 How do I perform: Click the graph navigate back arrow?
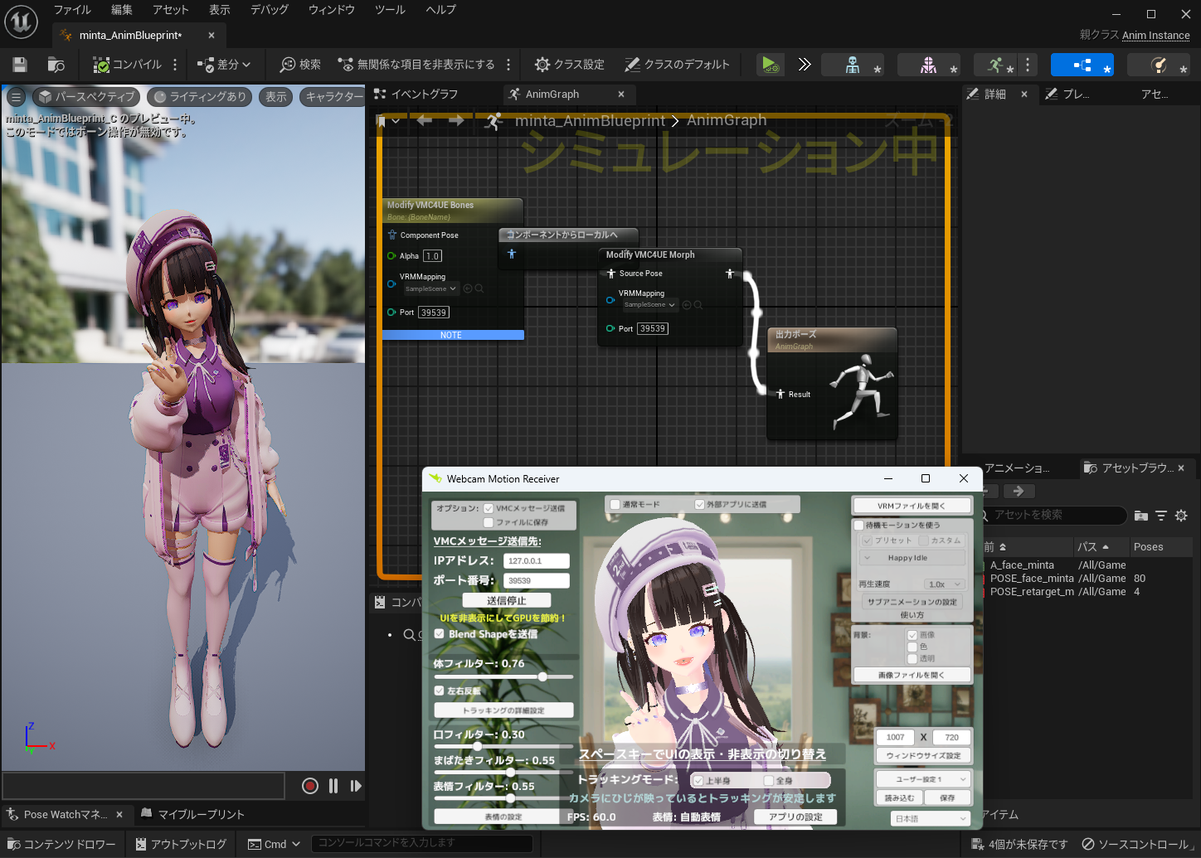[x=425, y=121]
